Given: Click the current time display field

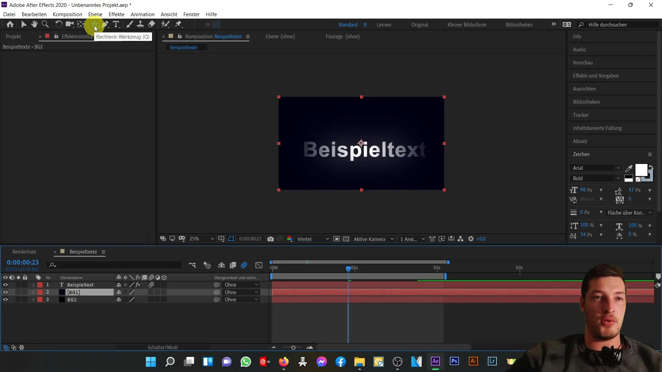Looking at the screenshot, I should coord(23,262).
